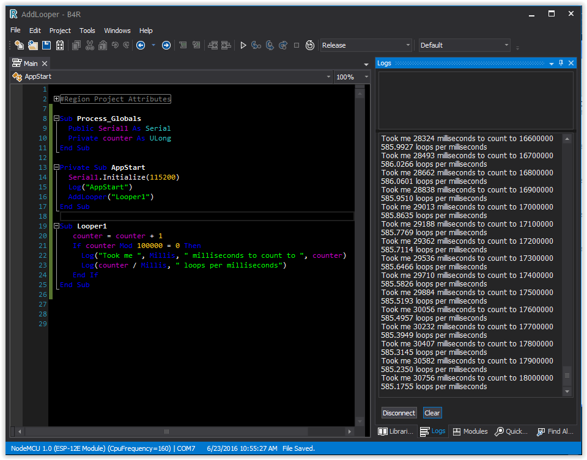This screenshot has width=587, height=460.
Task: Click the Increase indent icon
Action: [226, 45]
